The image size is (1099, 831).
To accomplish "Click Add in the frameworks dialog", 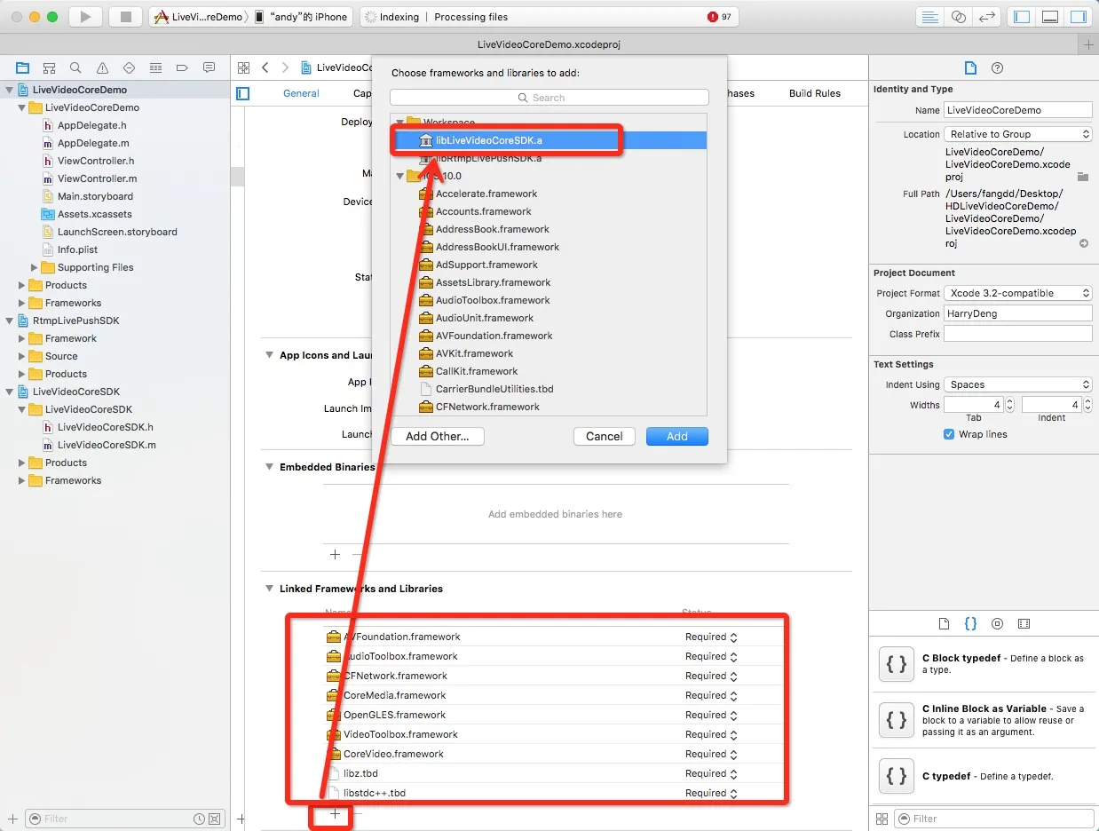I will tap(677, 436).
